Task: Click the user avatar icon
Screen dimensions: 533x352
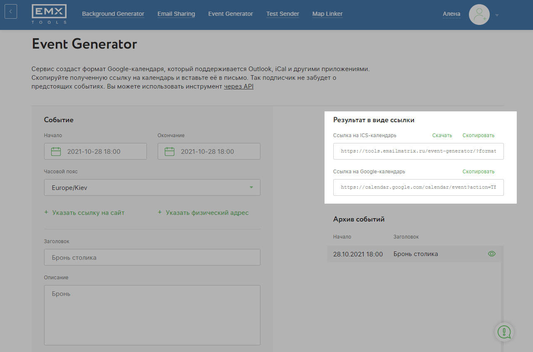Action: [x=479, y=15]
